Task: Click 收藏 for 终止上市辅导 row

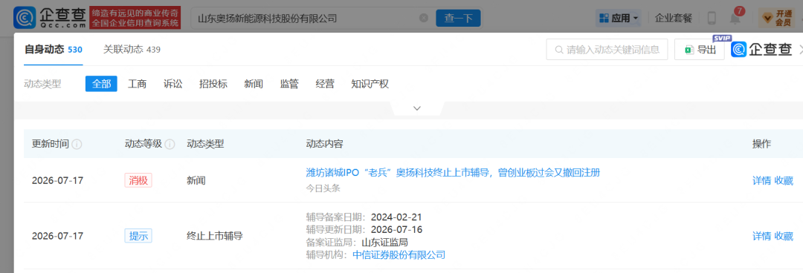Action: 784,236
